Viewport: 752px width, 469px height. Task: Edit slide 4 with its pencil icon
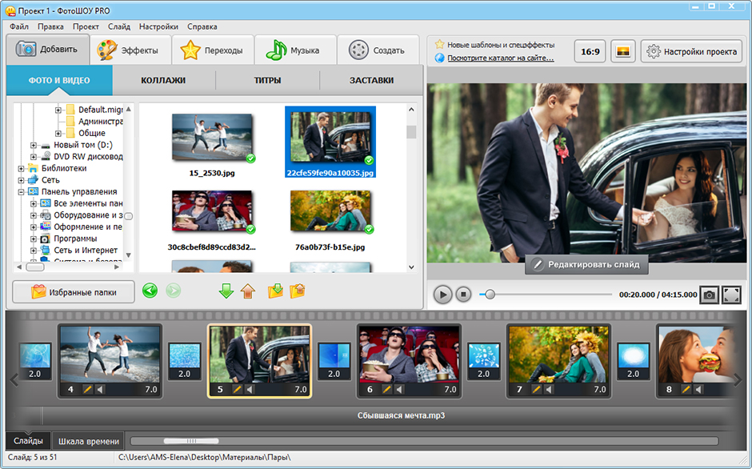pyautogui.click(x=87, y=389)
